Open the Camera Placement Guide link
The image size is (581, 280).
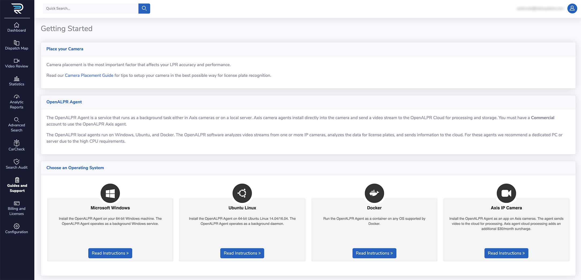pyautogui.click(x=89, y=75)
